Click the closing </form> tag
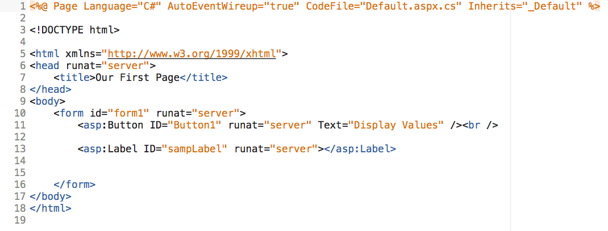The image size is (608, 231). click(x=74, y=184)
